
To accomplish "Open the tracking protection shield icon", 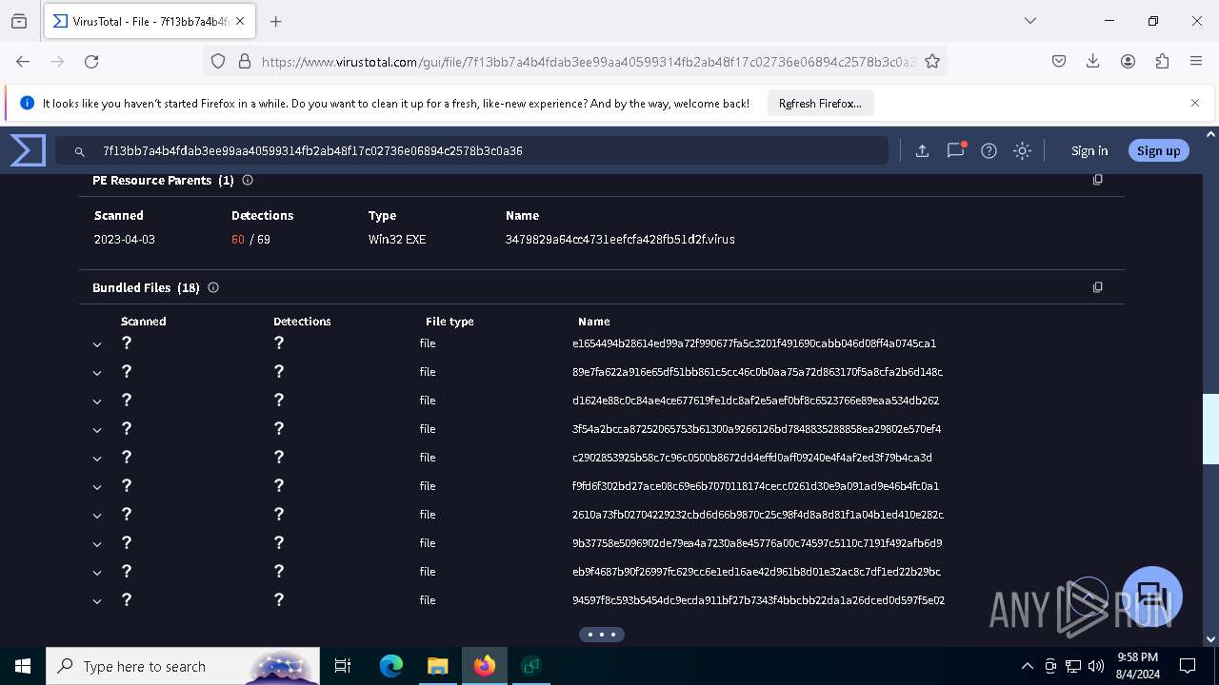I will point(218,61).
